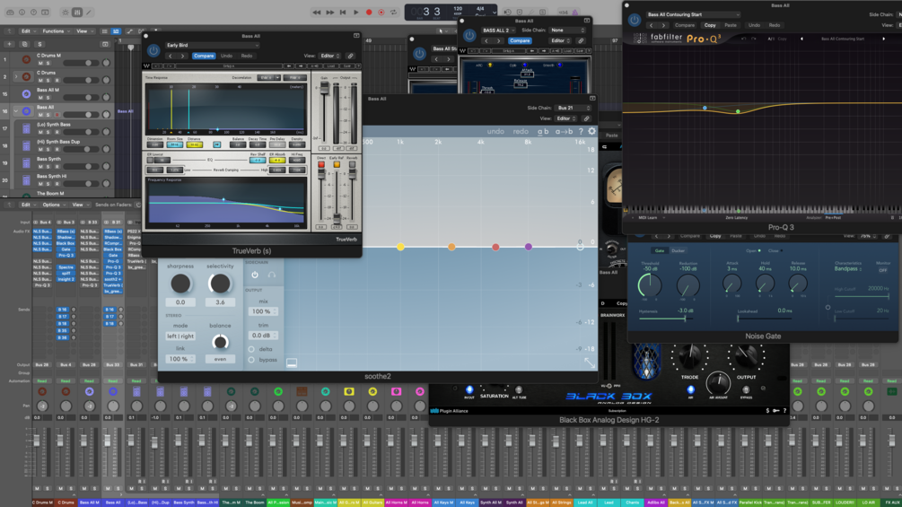Screen dimensions: 902x507
Task: Open Smart Controls from the control bar
Action: coord(65,12)
